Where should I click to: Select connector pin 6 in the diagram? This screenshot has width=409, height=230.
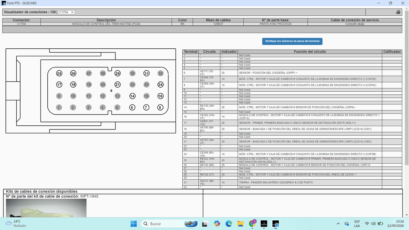click(x=132, y=108)
